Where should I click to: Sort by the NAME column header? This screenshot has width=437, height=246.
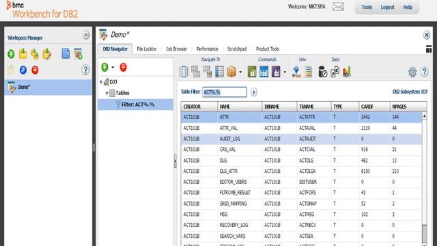click(x=240, y=107)
